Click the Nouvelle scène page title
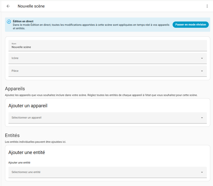The height and width of the screenshot is (186, 213). click(31, 6)
